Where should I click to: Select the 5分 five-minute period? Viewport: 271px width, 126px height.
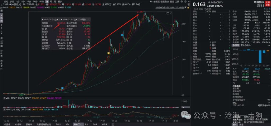click(23, 1)
